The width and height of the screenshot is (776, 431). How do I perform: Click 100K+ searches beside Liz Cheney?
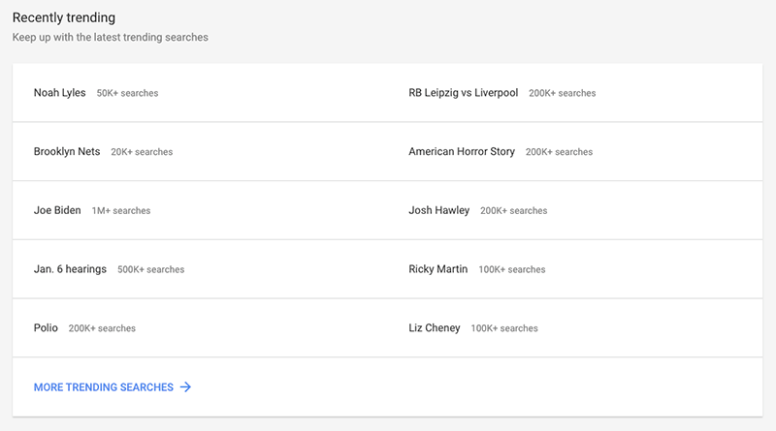(504, 328)
